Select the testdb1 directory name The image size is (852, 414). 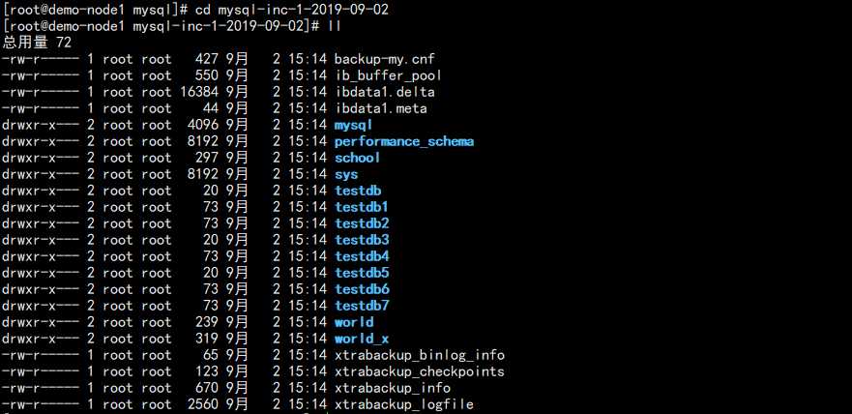point(361,207)
